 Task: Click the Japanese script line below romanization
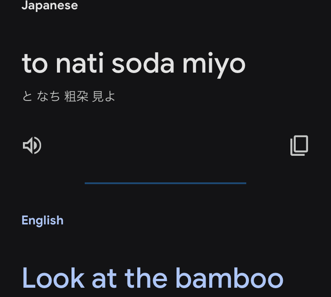point(68,96)
